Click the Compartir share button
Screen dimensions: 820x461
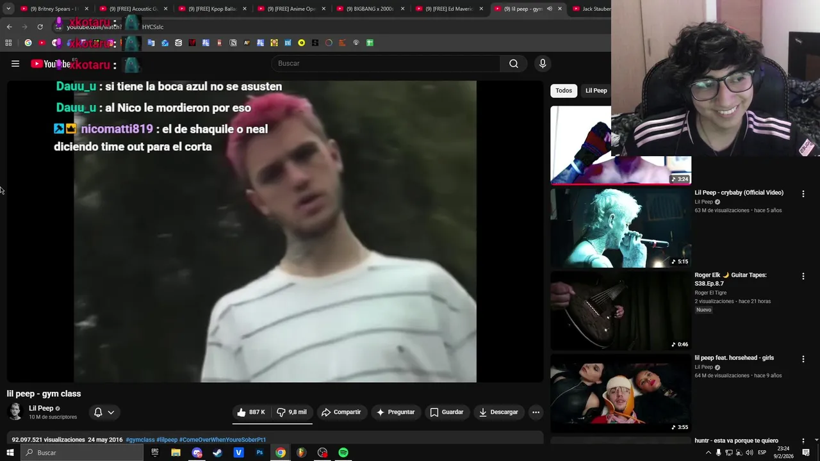(341, 412)
